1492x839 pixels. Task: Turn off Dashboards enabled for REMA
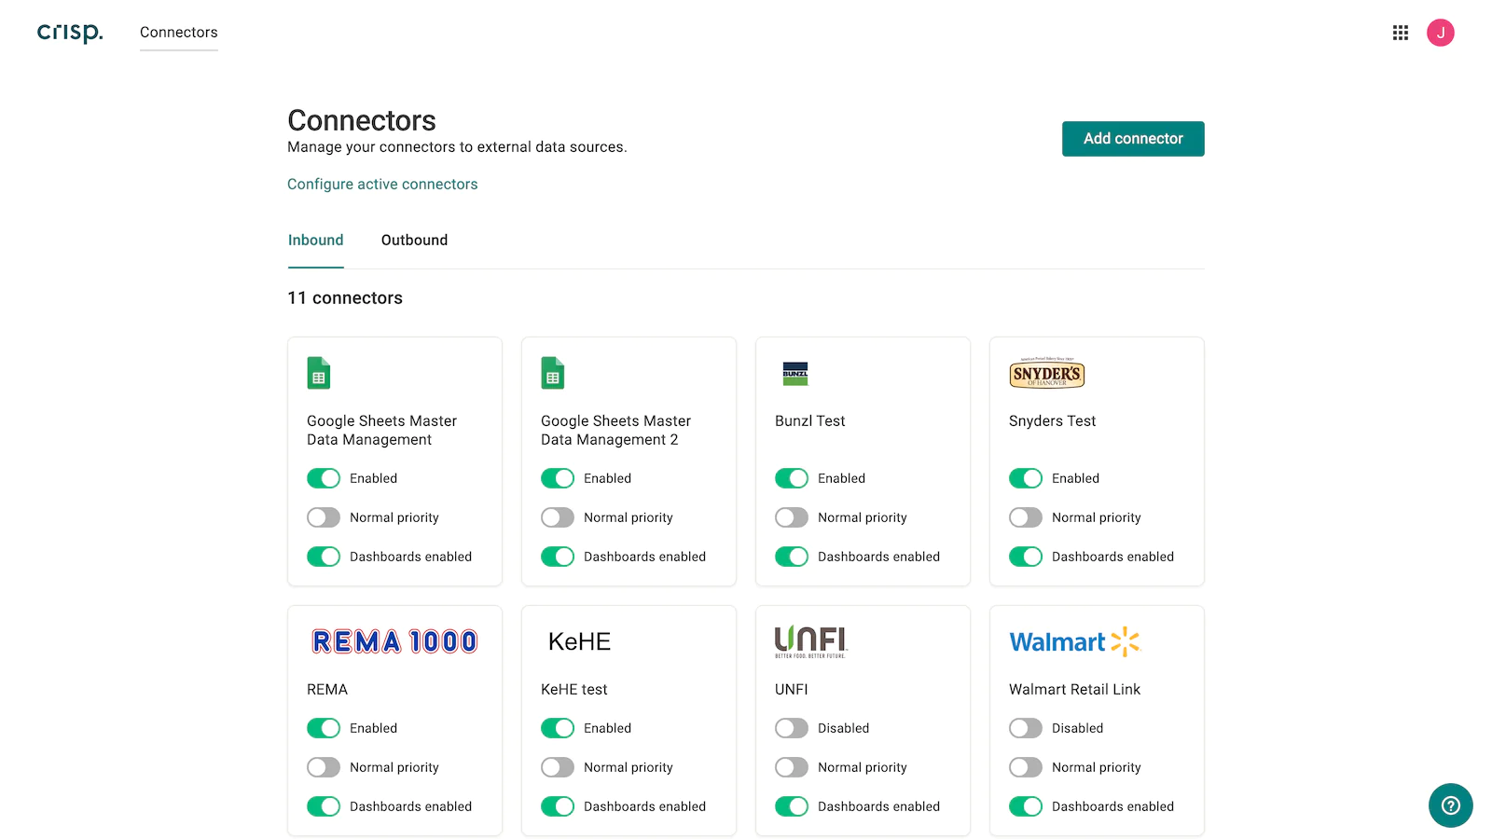[324, 806]
